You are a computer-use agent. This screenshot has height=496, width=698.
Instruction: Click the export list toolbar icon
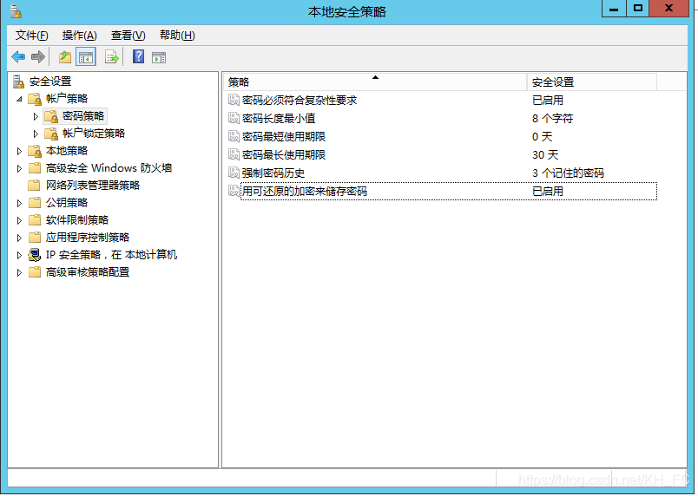tap(112, 57)
